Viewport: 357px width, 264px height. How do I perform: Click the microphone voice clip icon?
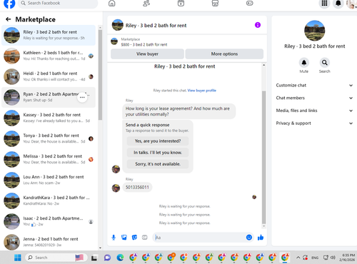[x=114, y=238]
